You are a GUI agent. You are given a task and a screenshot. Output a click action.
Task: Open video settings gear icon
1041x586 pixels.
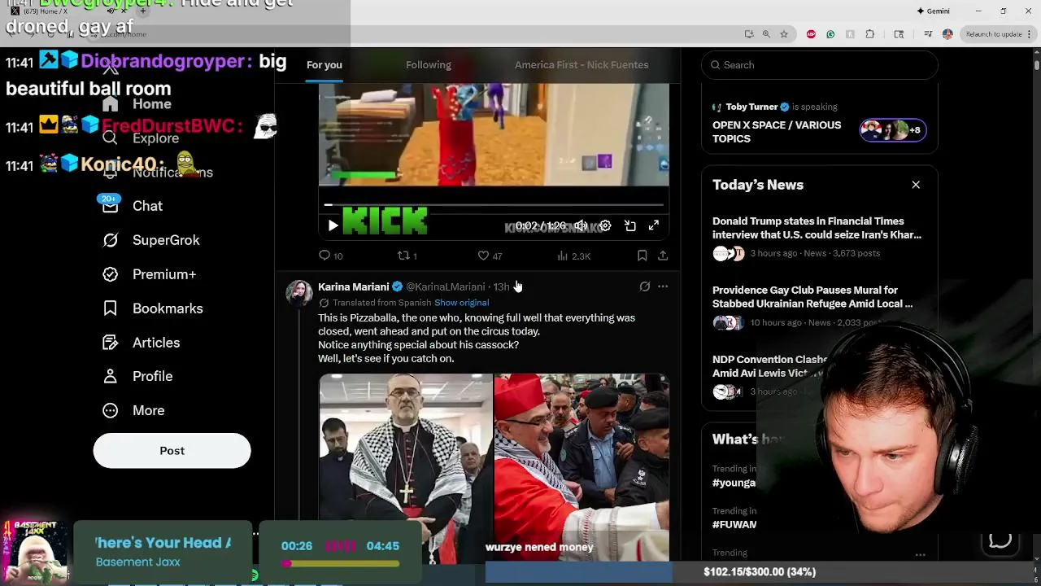[x=605, y=225]
